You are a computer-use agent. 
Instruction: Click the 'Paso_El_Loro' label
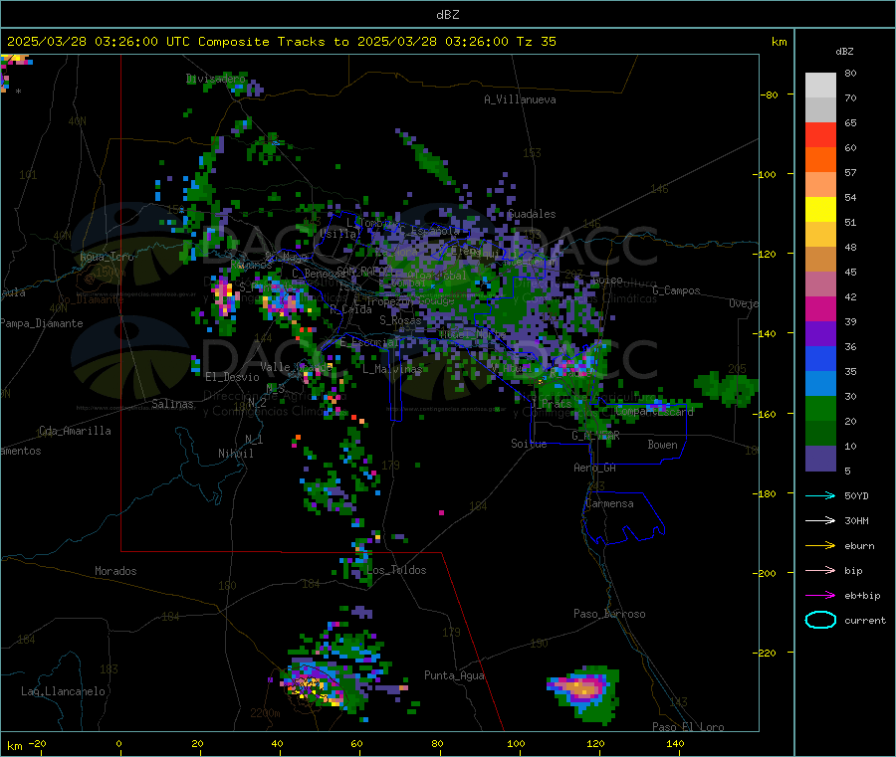[688, 727]
